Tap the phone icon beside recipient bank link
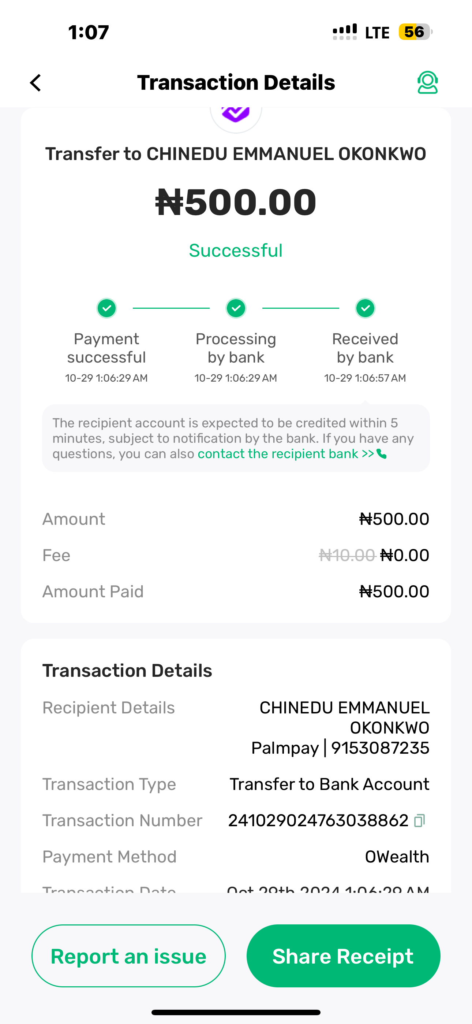The height and width of the screenshot is (1024, 472). (381, 453)
